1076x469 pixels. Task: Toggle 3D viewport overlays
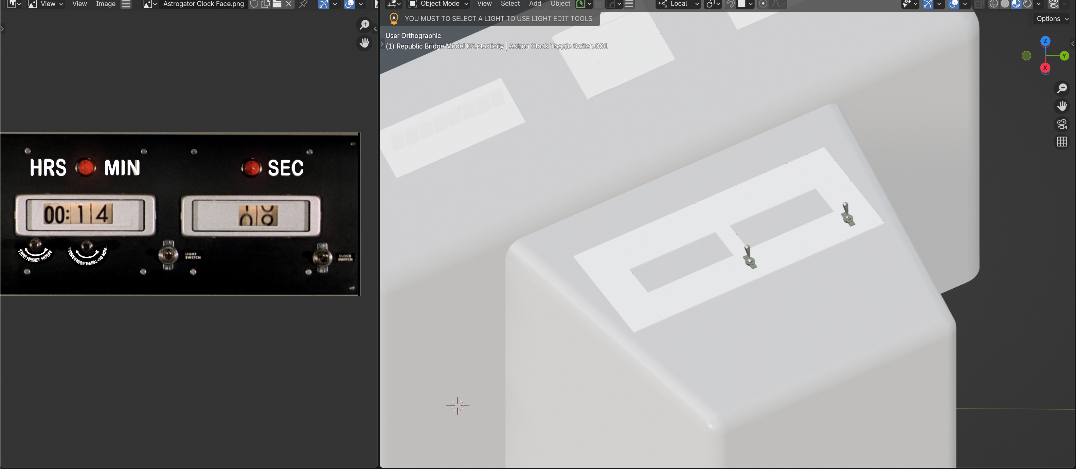click(x=954, y=4)
